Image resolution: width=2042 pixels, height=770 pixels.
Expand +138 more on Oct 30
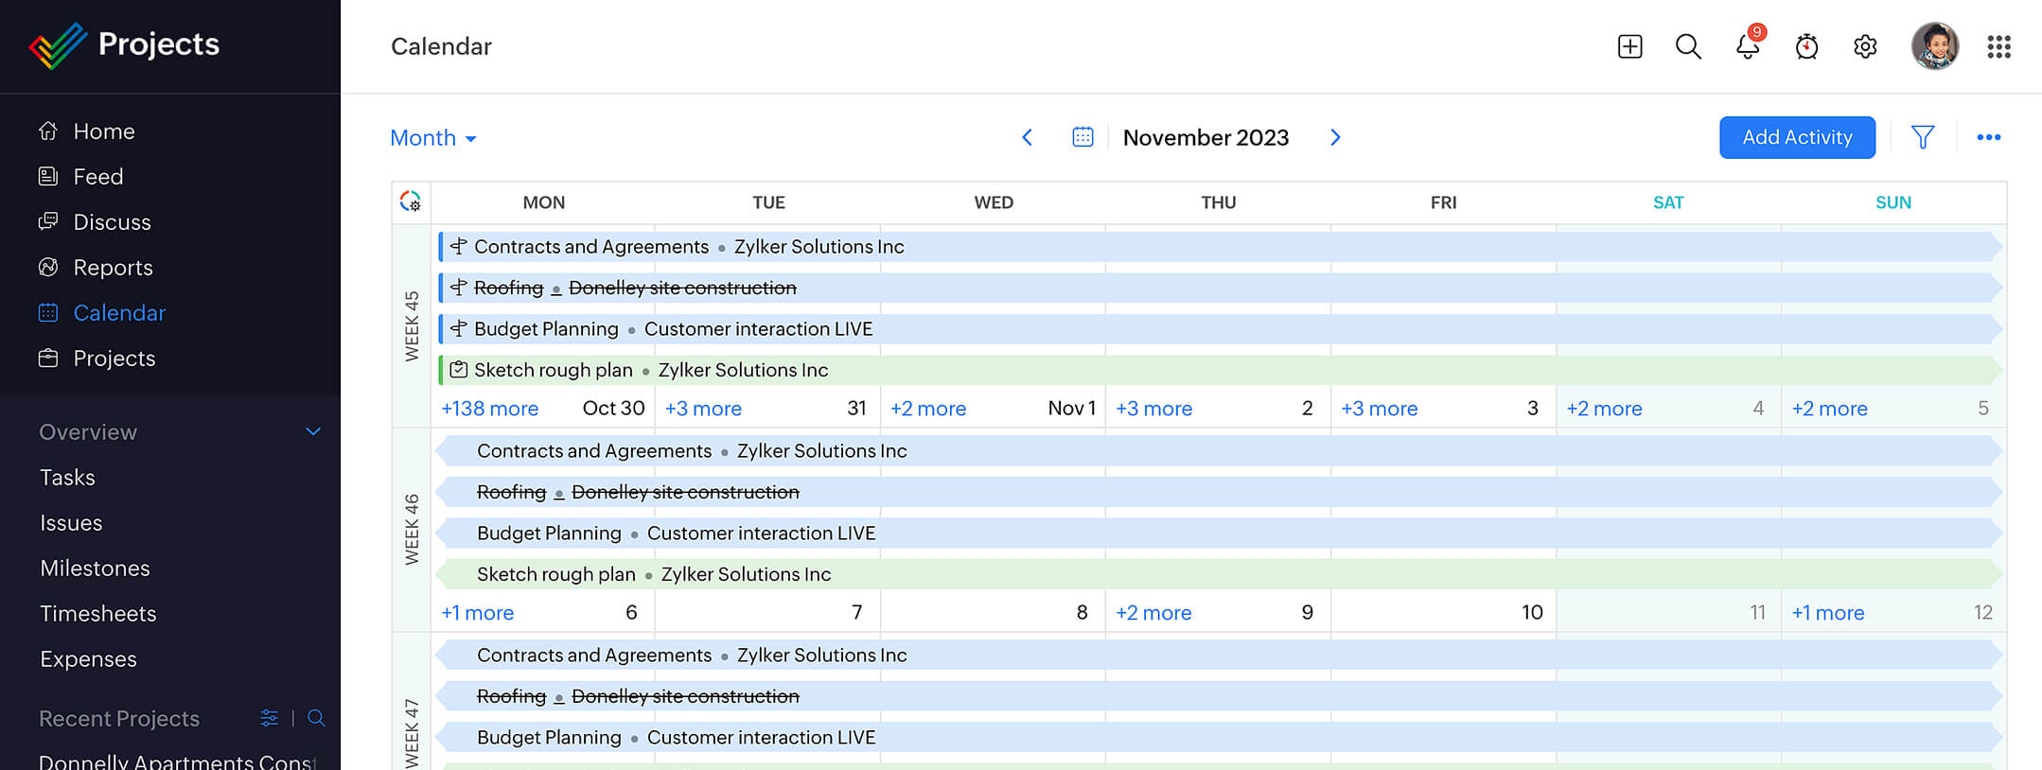(489, 409)
